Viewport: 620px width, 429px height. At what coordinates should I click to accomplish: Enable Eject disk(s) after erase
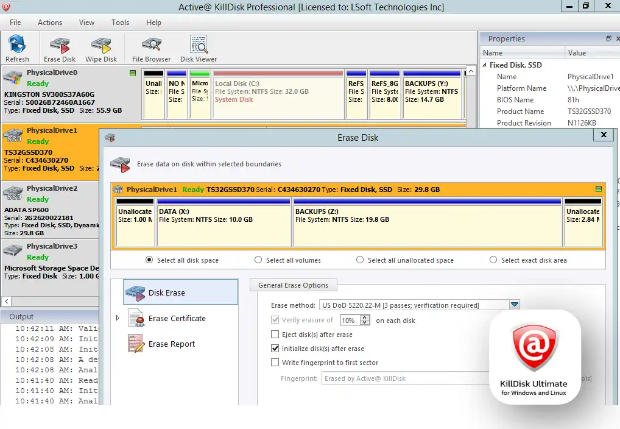tap(275, 335)
